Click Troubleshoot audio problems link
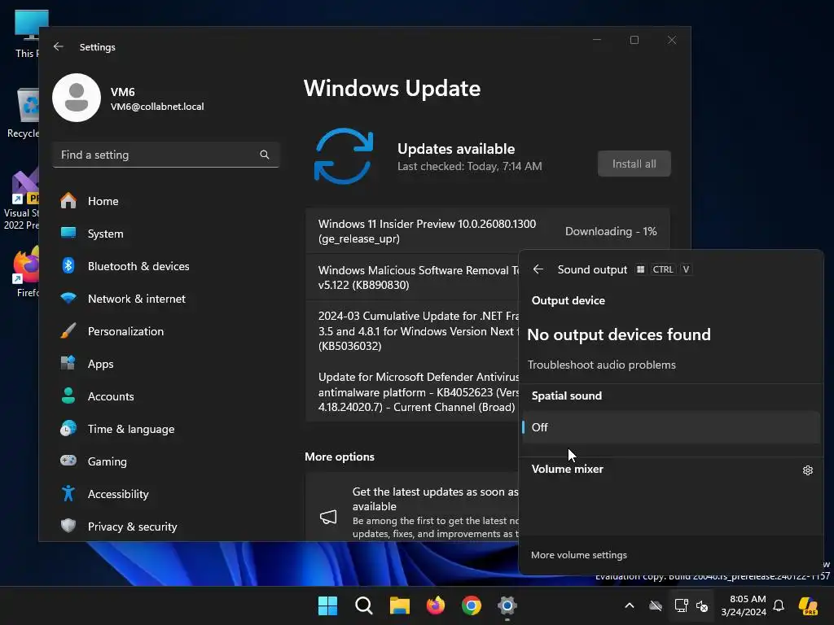This screenshot has width=834, height=625. click(x=602, y=365)
